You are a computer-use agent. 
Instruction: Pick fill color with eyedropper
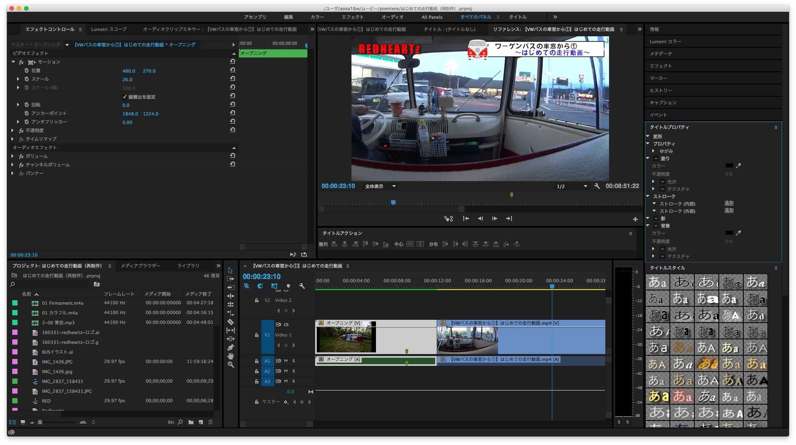coord(738,166)
